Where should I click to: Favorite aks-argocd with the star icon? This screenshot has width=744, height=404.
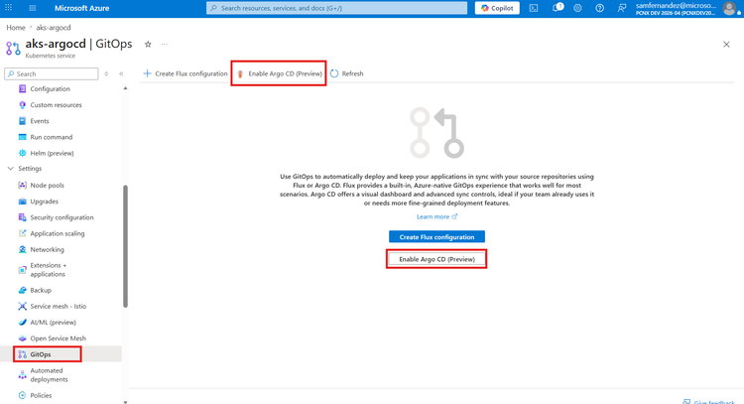click(x=148, y=44)
